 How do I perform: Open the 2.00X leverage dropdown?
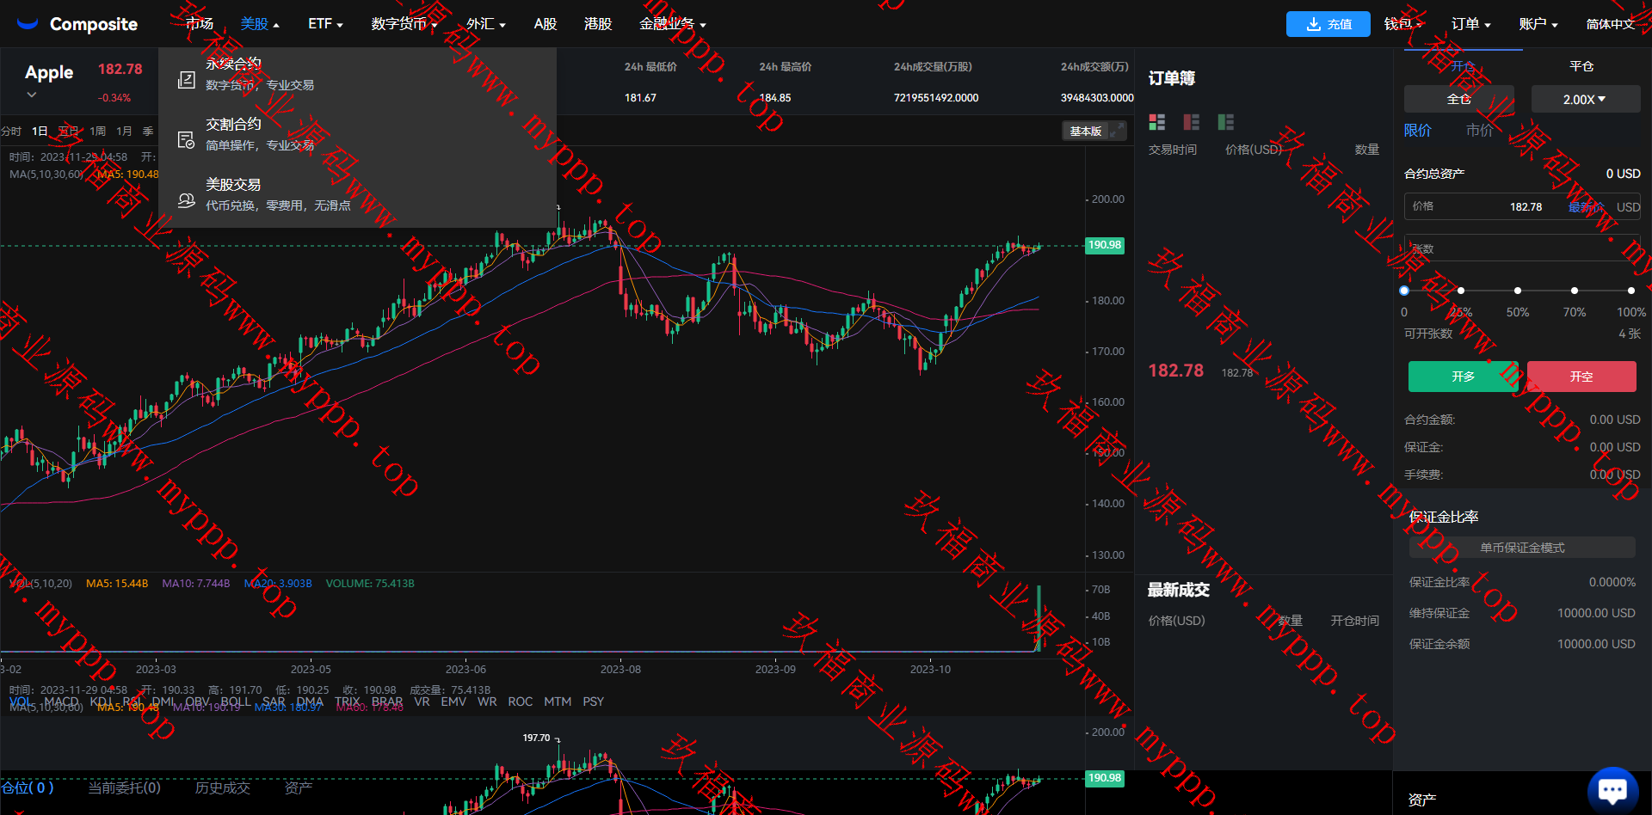(x=1584, y=99)
